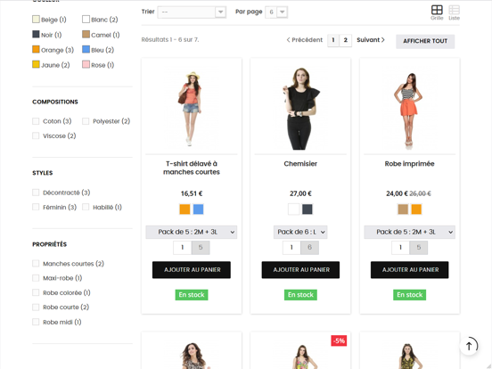Image resolution: width=492 pixels, height=369 pixels.
Task: Open the Robe imprimée product image
Action: 409,108
